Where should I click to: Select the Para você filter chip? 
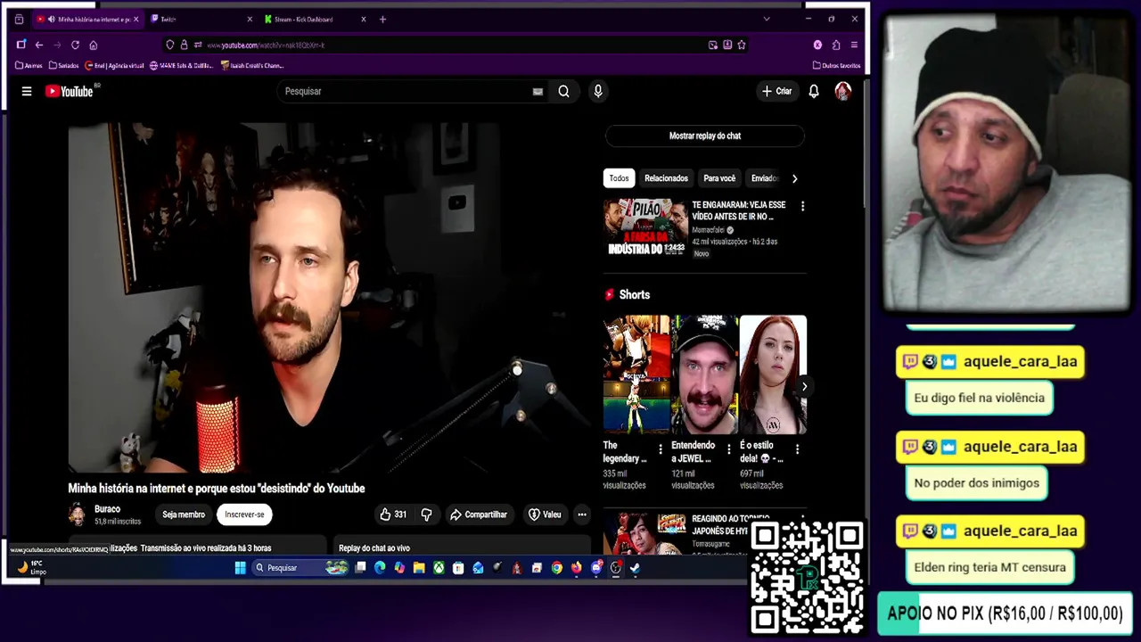coord(719,178)
